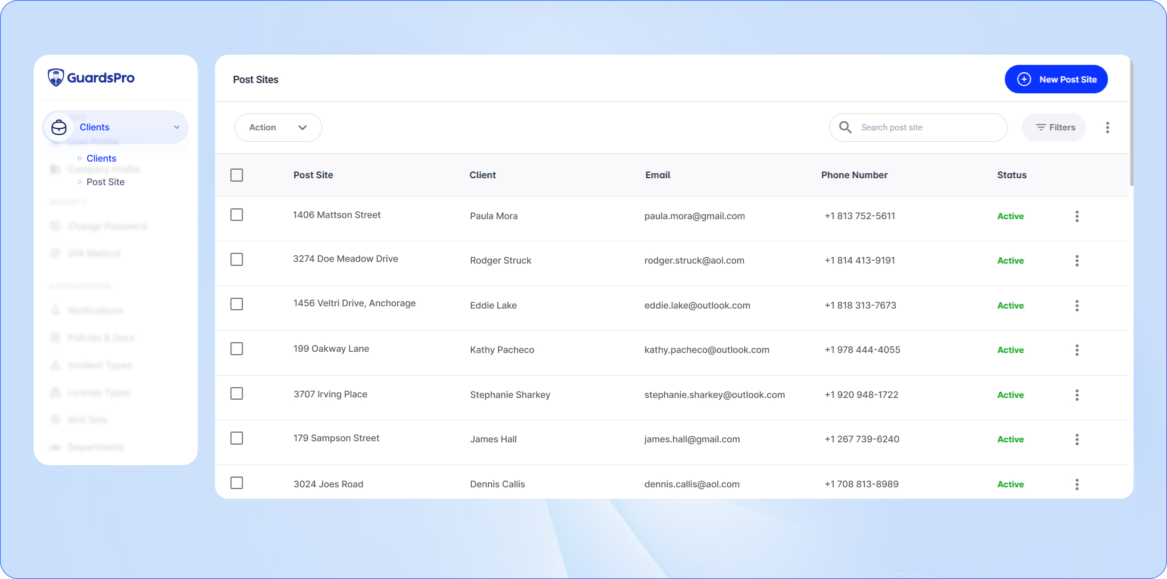
Task: Open row menu for Dennis Callis
Action: (x=1077, y=484)
